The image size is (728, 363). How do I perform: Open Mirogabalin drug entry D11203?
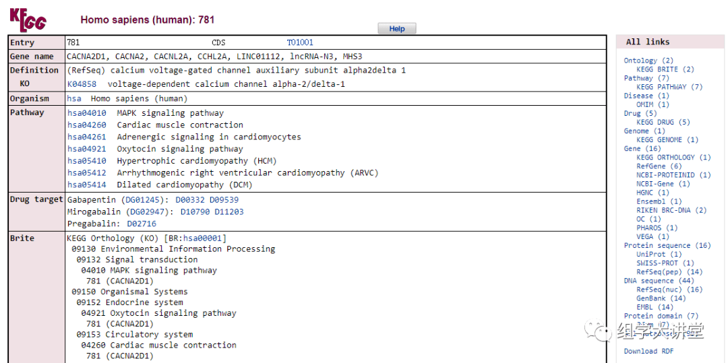click(x=229, y=212)
